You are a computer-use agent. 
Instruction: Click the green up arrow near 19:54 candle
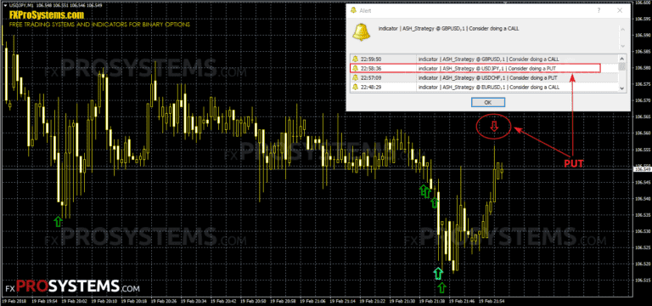click(58, 221)
